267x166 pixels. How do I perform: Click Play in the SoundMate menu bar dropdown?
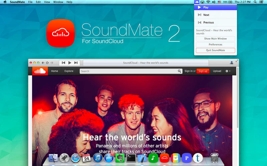tap(215, 7)
